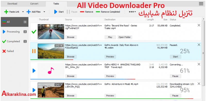
Task: Pause the converting Thailand Trip task
Action: click(x=175, y=76)
